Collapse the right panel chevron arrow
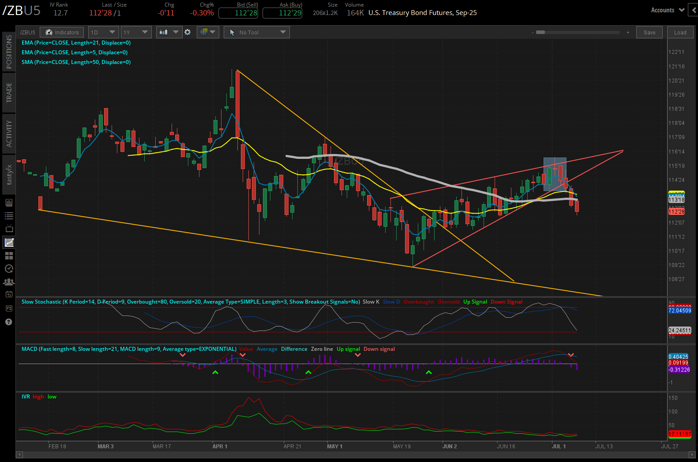 click(x=694, y=10)
